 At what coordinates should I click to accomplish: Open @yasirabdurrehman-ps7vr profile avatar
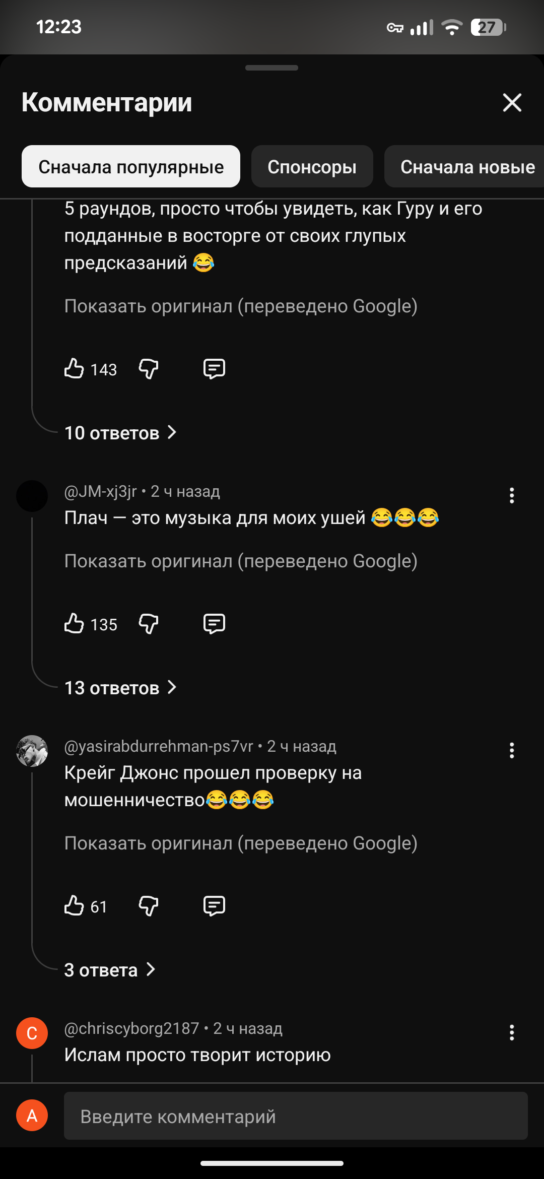coord(32,751)
